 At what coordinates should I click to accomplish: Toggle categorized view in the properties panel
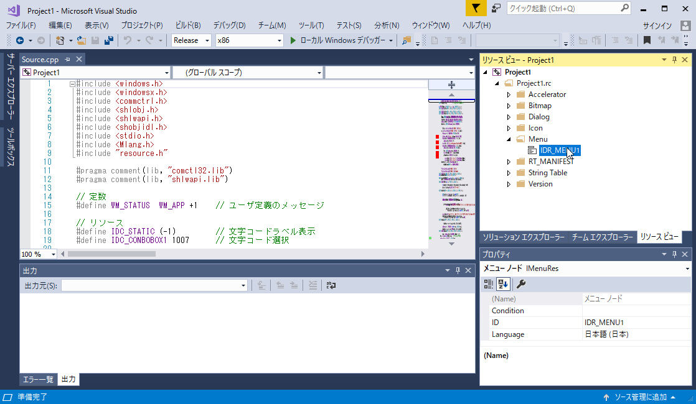(x=489, y=284)
